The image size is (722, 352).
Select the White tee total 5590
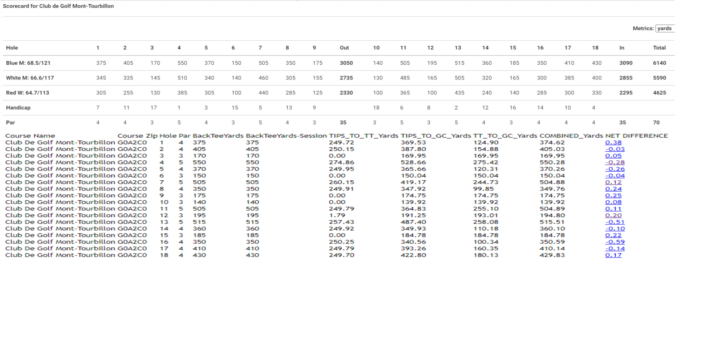tap(660, 78)
